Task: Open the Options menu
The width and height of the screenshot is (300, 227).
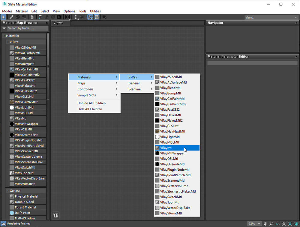Action: coord(69,11)
